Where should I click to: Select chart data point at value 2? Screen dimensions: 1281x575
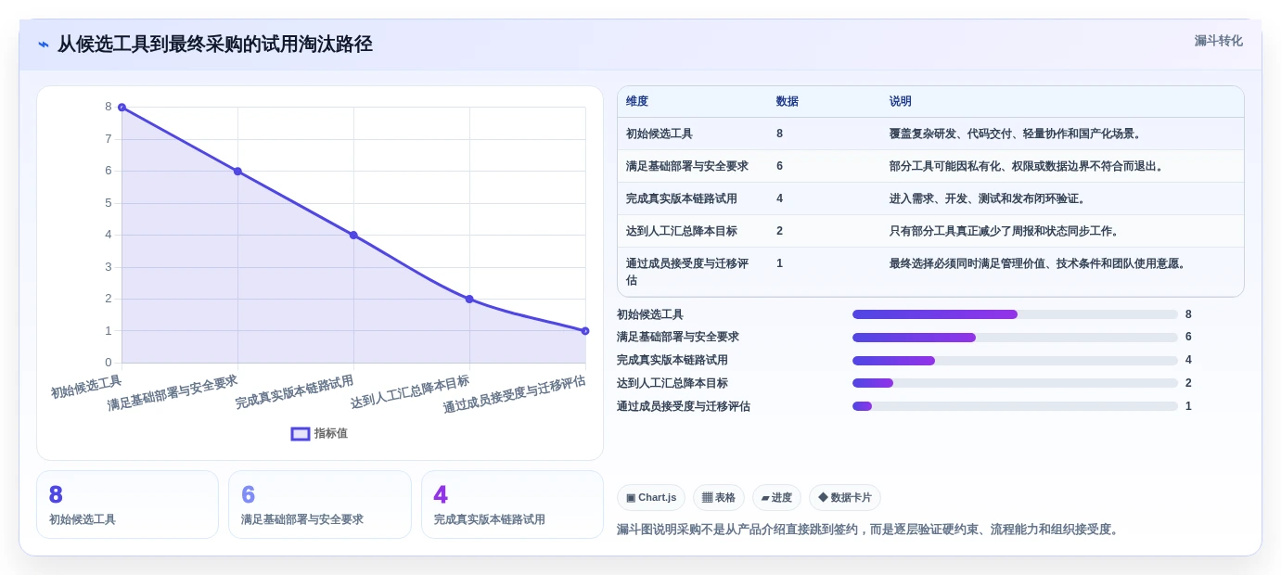469,299
